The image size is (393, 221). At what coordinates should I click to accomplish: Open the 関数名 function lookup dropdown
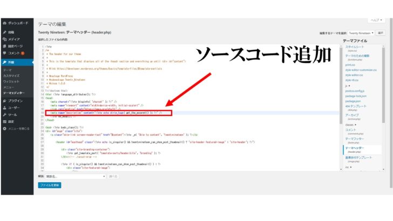pyautogui.click(x=76, y=176)
